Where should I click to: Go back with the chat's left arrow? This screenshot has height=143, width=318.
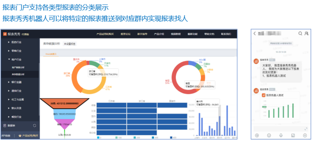tap(255, 34)
